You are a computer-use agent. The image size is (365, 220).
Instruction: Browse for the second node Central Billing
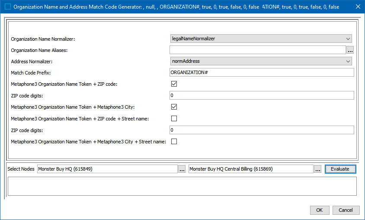point(318,169)
